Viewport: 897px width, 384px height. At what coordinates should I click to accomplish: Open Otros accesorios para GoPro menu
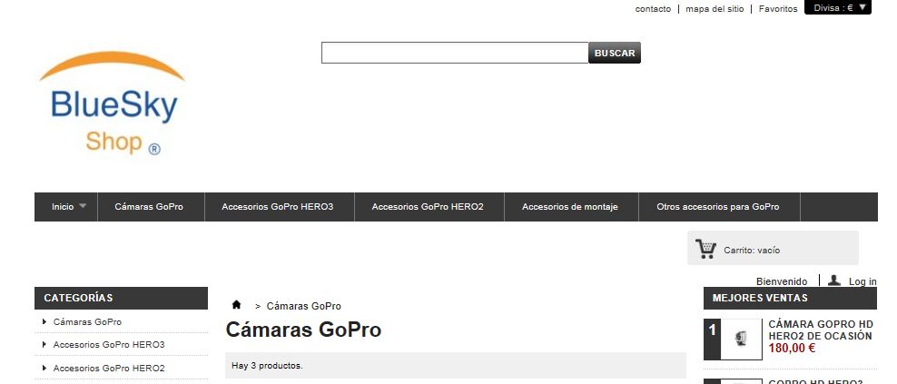point(718,207)
